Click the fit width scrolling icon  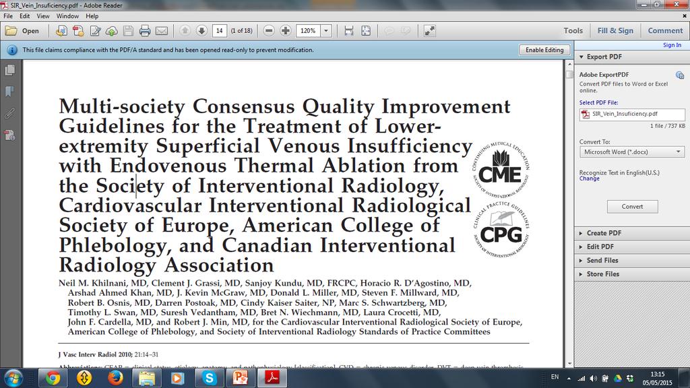pyautogui.click(x=349, y=31)
